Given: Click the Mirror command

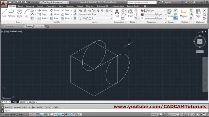Looking at the screenshot, I should click(x=55, y=14).
